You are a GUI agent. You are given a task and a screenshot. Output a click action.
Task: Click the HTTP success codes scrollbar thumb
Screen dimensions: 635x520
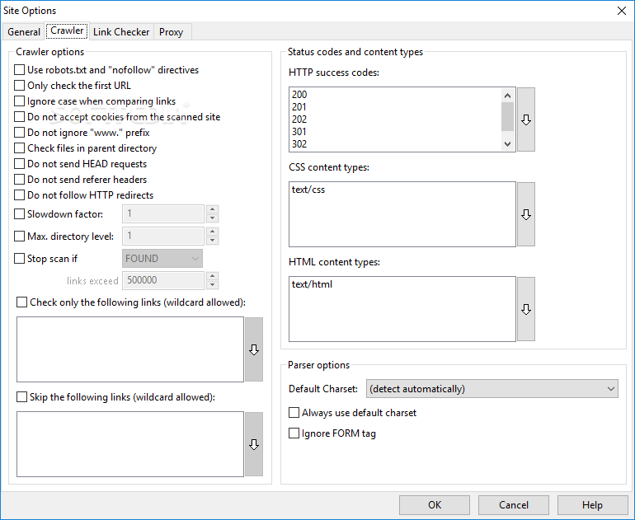(507, 116)
